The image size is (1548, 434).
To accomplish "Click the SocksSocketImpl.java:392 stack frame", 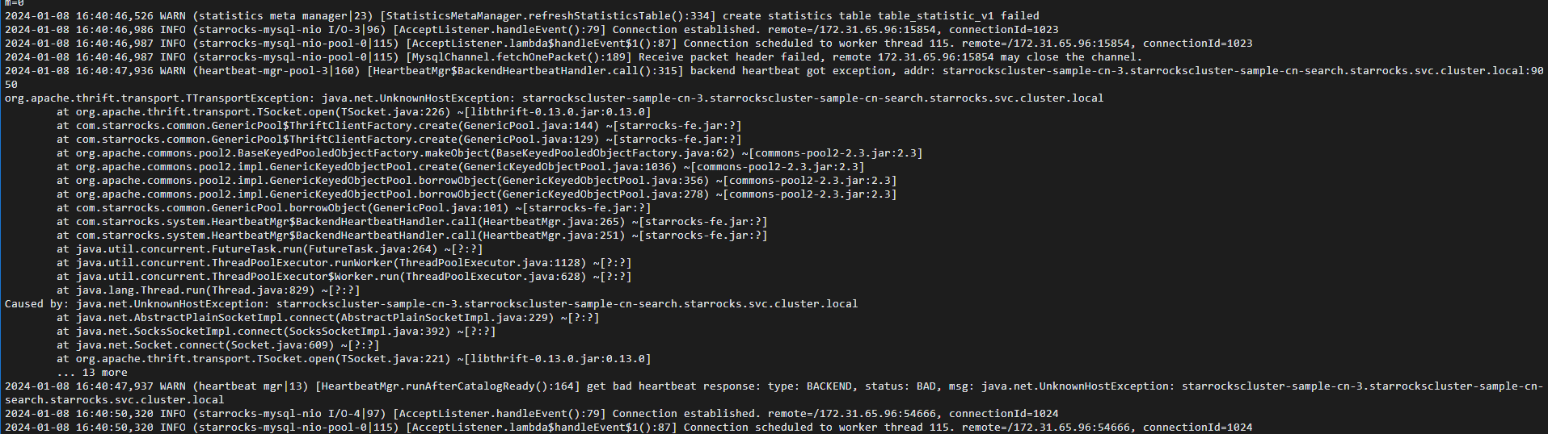I will (276, 331).
